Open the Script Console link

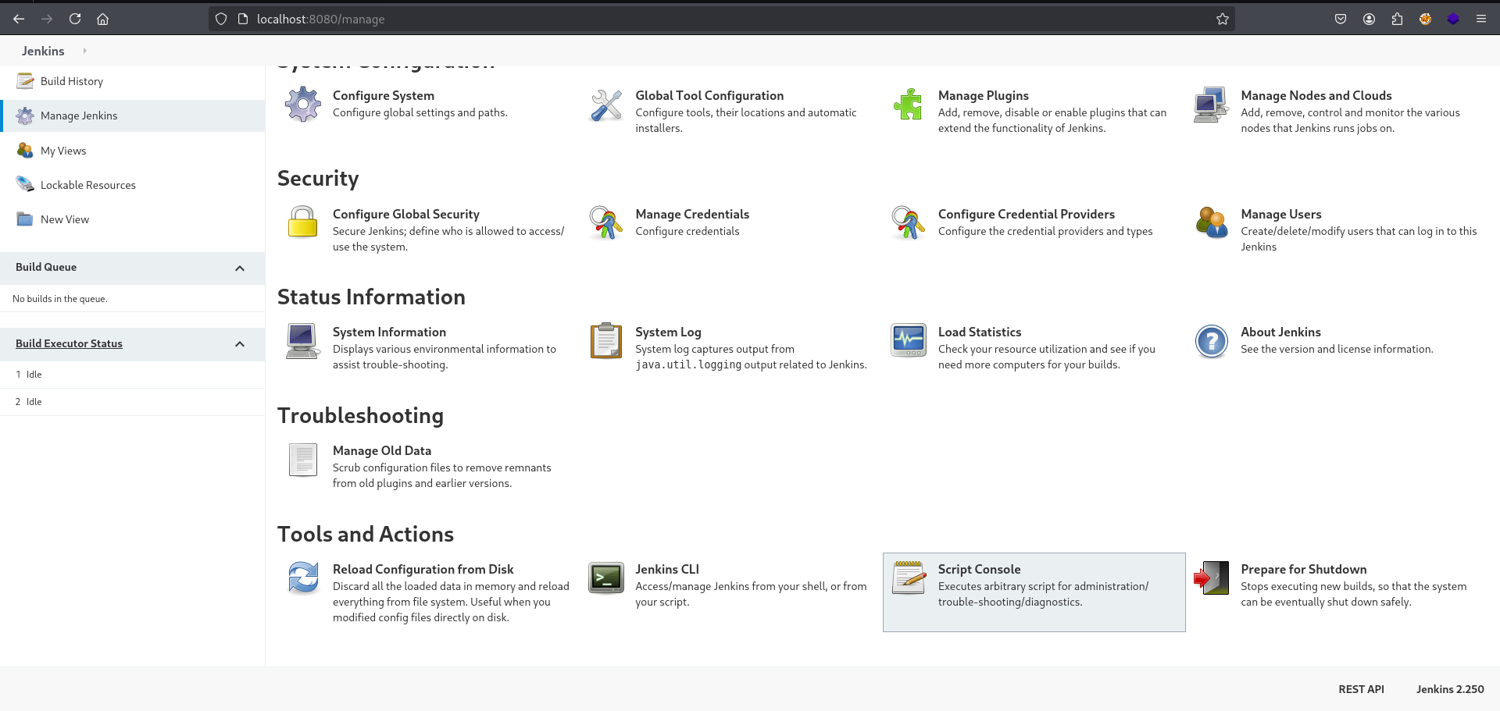click(x=980, y=569)
